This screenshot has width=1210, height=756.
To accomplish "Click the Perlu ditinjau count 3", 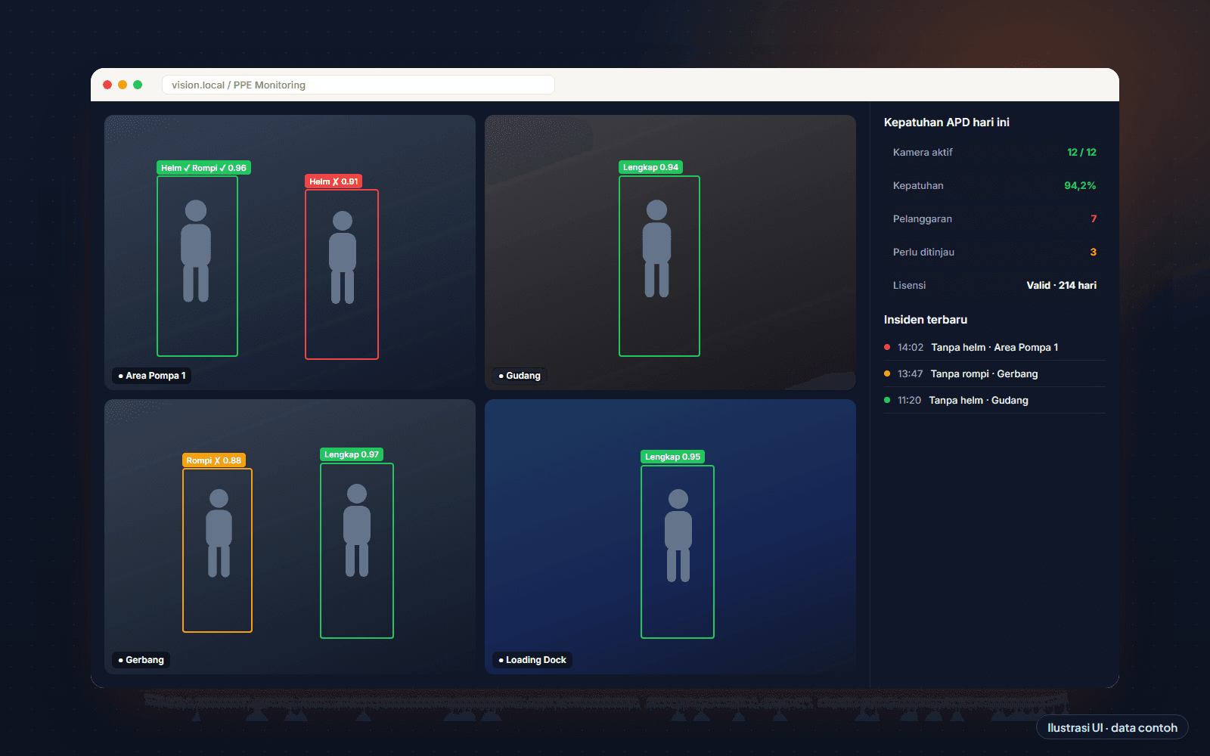I will (x=1093, y=252).
